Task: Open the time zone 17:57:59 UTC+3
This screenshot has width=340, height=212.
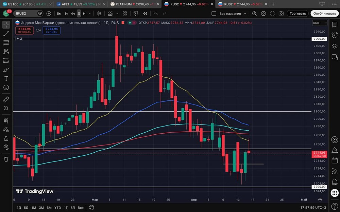Action: (x=313, y=208)
